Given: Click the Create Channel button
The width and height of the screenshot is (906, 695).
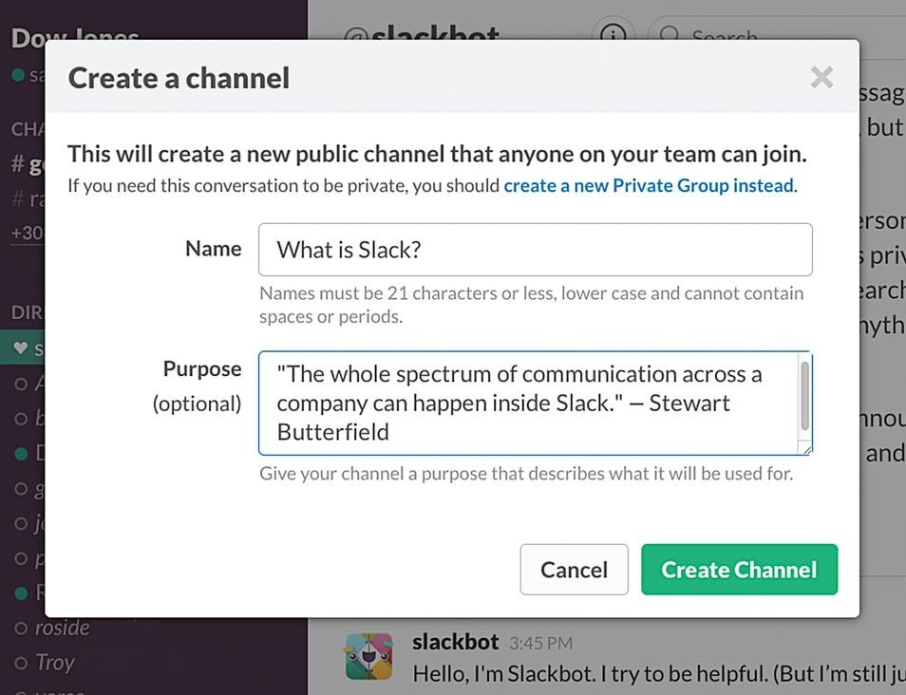Looking at the screenshot, I should tap(739, 569).
